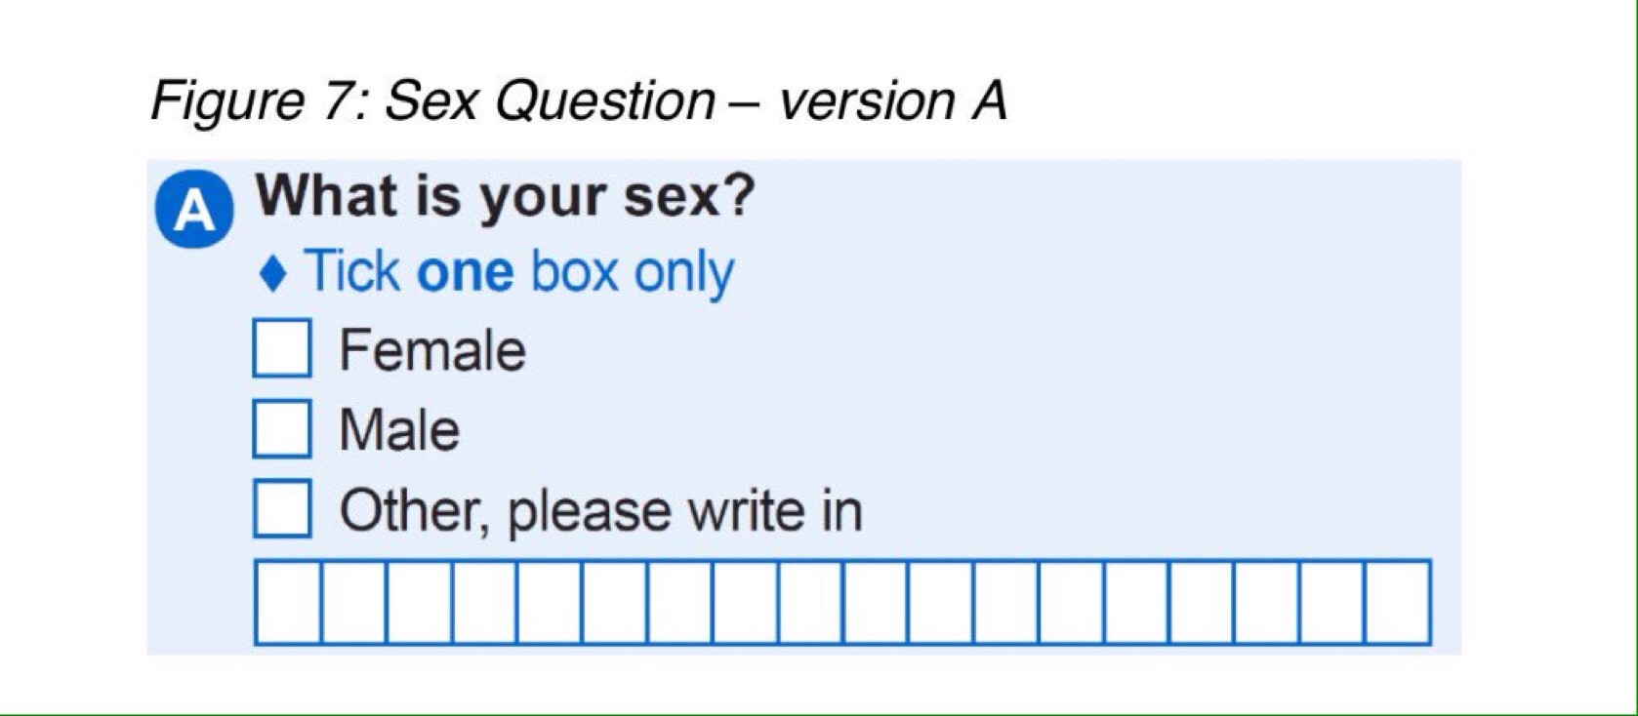
Task: Click the blue circled A icon
Action: coord(195,209)
